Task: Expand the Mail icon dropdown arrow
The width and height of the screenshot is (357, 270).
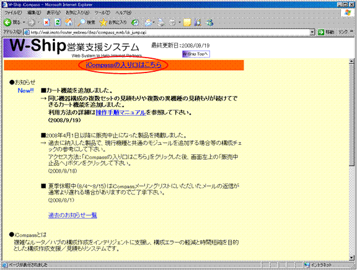Action: 154,22
